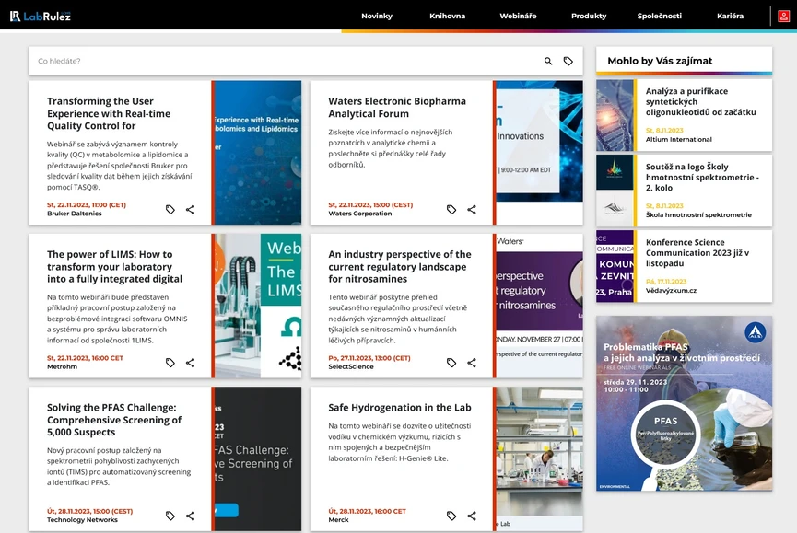This screenshot has width=797, height=533.
Task: Click the Metrohm LIMS thumbnail image
Action: click(258, 306)
